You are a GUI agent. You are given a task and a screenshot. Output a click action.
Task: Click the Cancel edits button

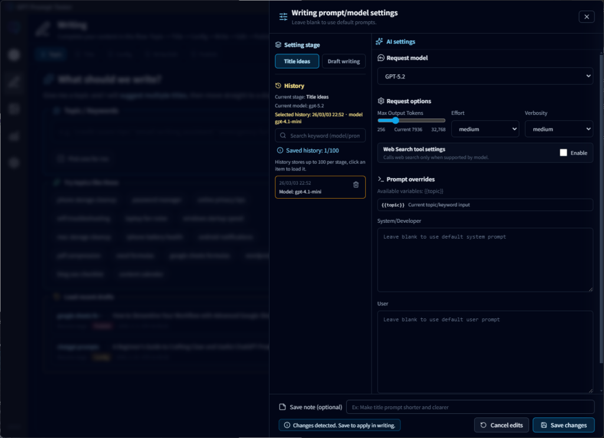pos(501,425)
